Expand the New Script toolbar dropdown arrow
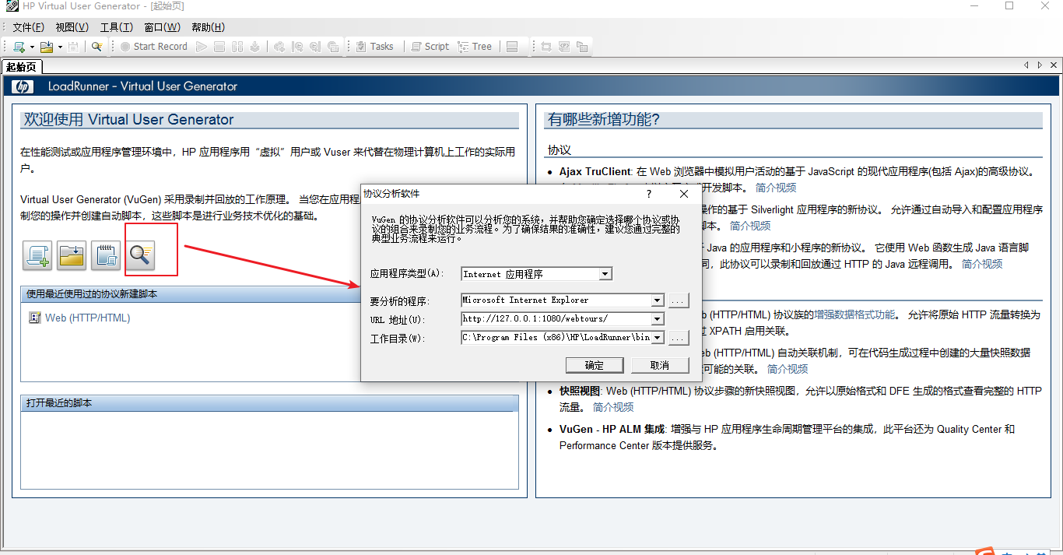1063x555 pixels. [x=32, y=47]
